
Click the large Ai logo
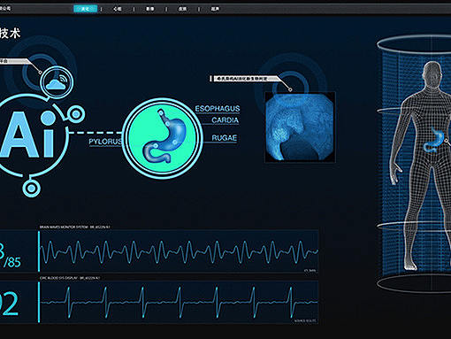coord(28,135)
